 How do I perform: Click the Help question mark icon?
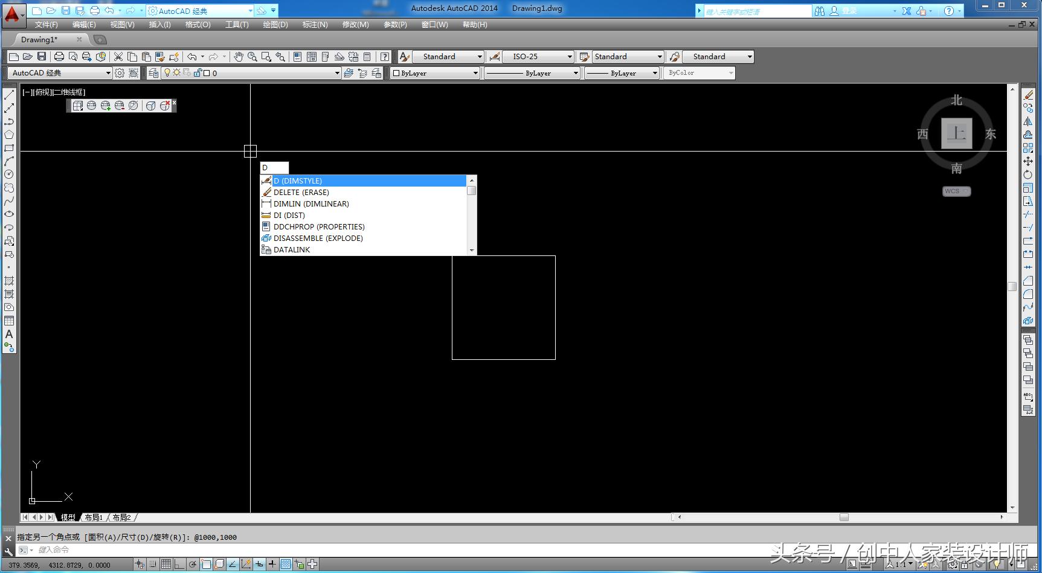(385, 57)
